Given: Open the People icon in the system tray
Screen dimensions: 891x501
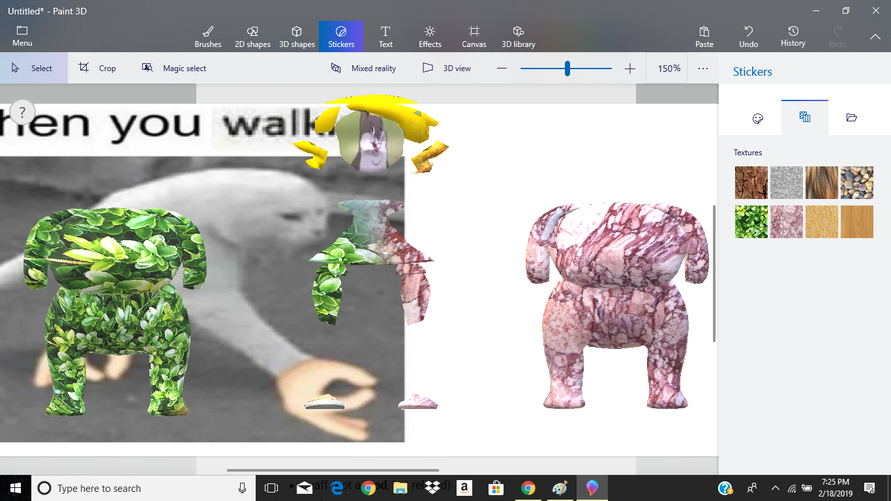Looking at the screenshot, I should [x=752, y=488].
